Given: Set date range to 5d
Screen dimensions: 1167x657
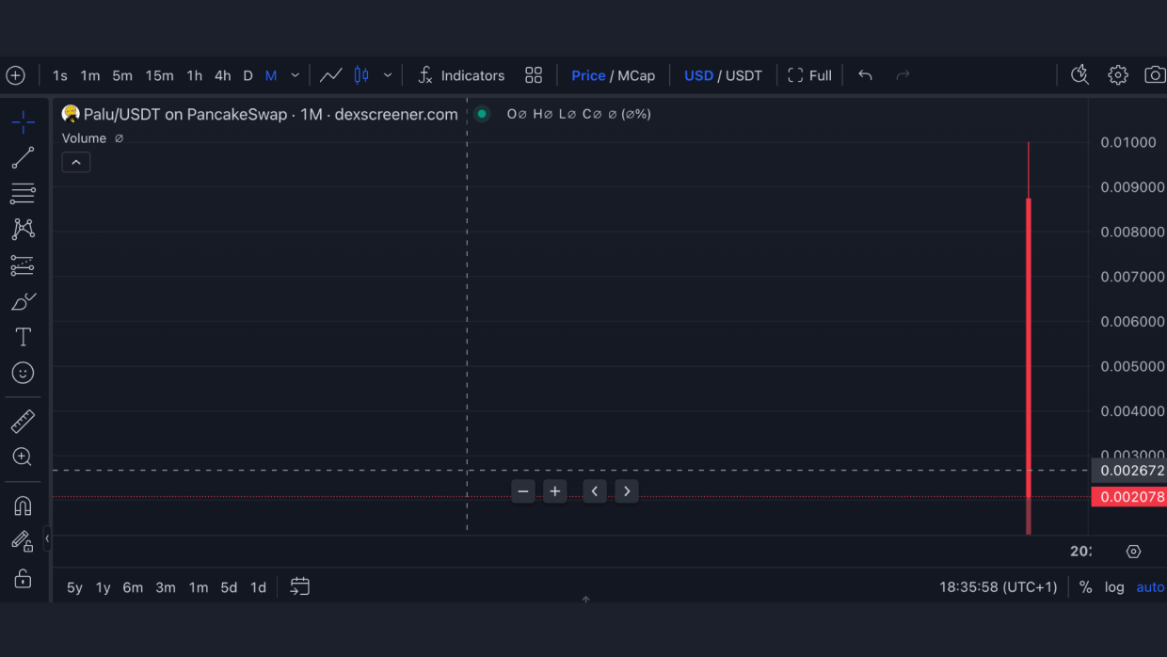Looking at the screenshot, I should pos(229,587).
